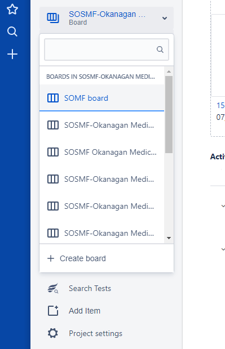The image size is (225, 349).
Task: Click Create board
Action: [107, 258]
